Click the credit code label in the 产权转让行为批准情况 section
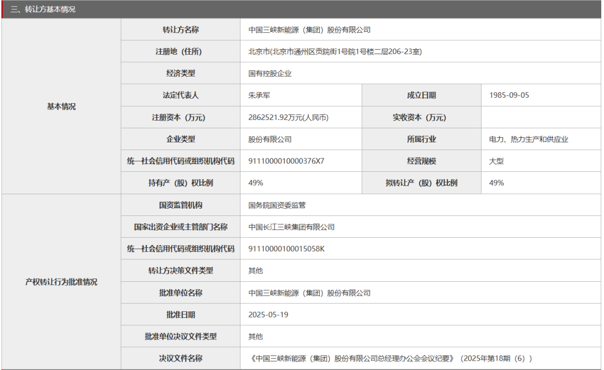Screen dimensions: 604x370 click(181, 249)
